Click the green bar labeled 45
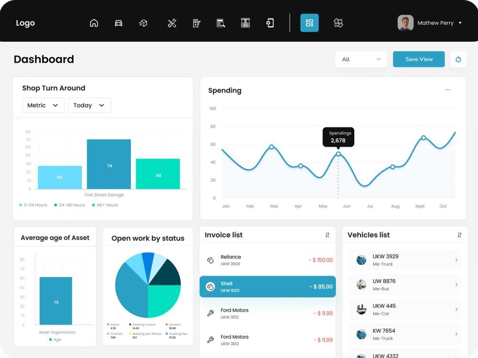The width and height of the screenshot is (478, 358). pyautogui.click(x=158, y=174)
